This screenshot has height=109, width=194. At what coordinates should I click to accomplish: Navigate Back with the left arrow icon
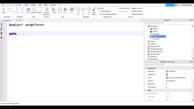[x=17, y=9]
